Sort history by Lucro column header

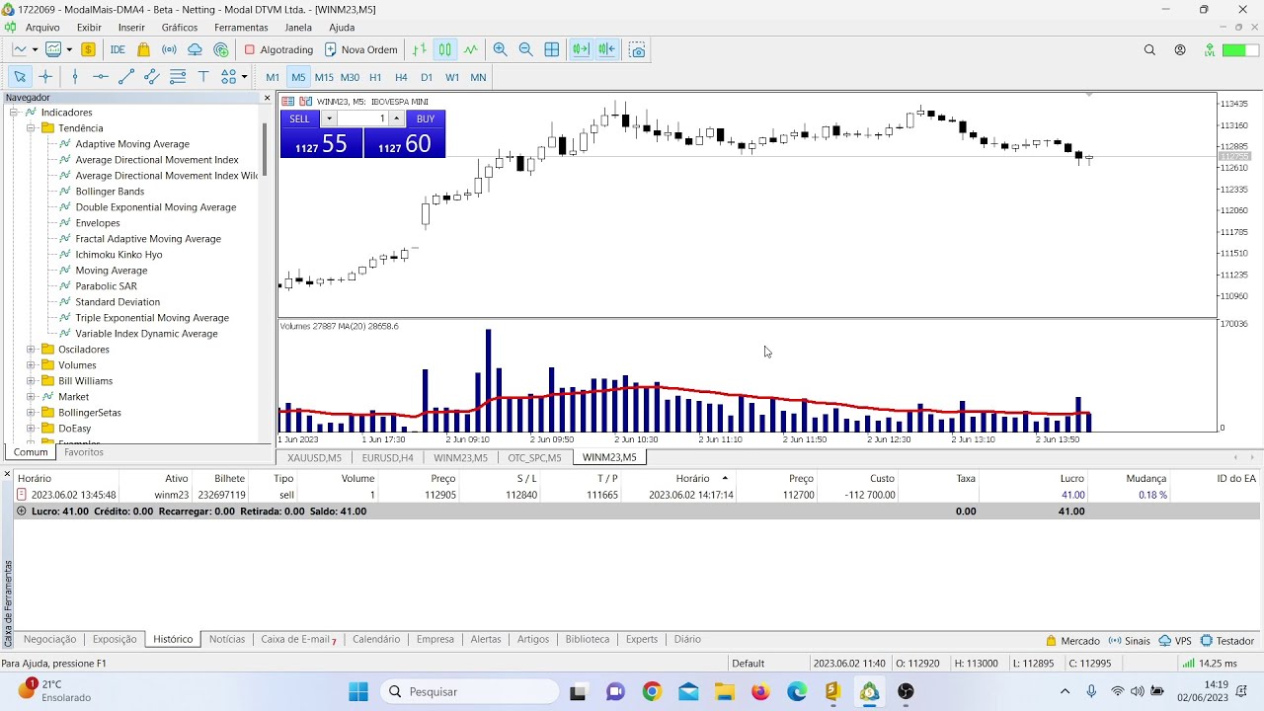coord(1072,478)
